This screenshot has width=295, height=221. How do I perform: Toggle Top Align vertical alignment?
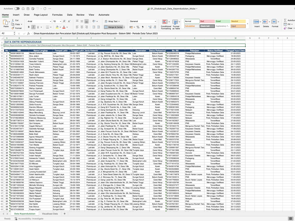(77, 21)
